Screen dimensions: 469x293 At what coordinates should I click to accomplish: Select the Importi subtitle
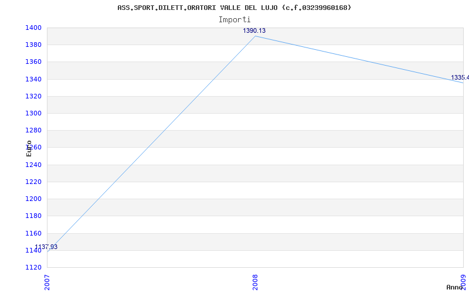235,20
